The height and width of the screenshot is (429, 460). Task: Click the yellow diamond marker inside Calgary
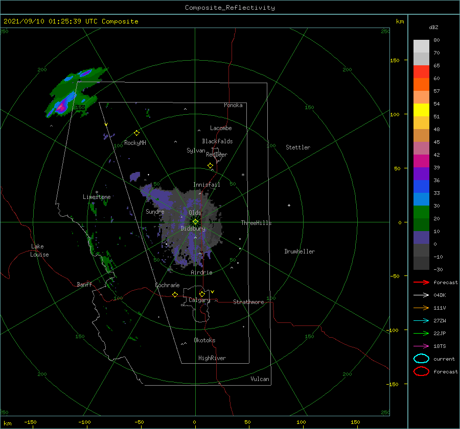coord(202,294)
